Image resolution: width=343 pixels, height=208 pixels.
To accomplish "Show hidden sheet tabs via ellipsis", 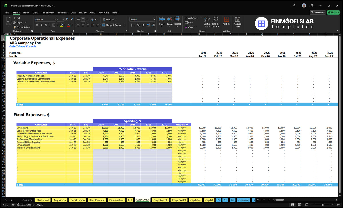I will [x=258, y=200].
